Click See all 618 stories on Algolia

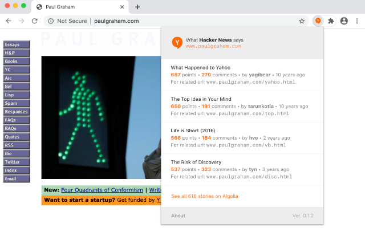(x=205, y=196)
